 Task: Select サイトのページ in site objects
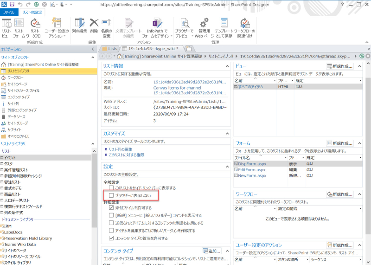[17, 84]
